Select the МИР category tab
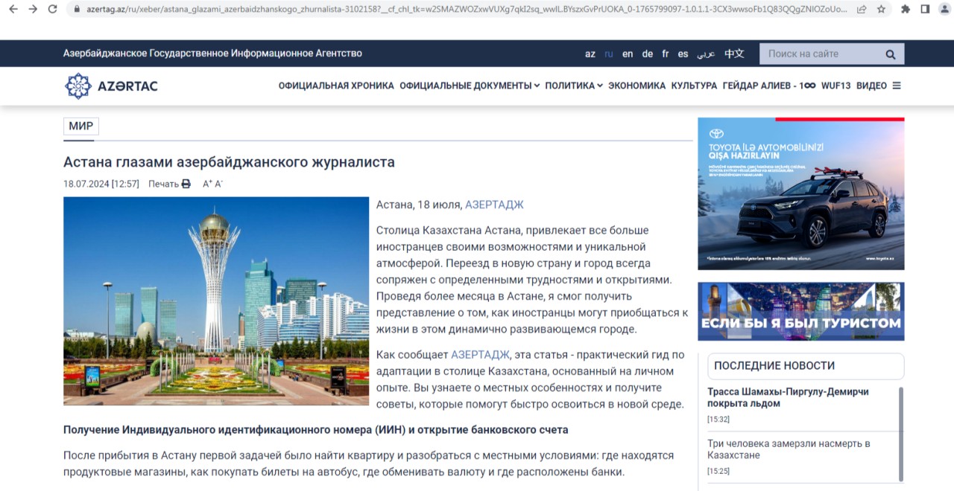 pyautogui.click(x=81, y=126)
